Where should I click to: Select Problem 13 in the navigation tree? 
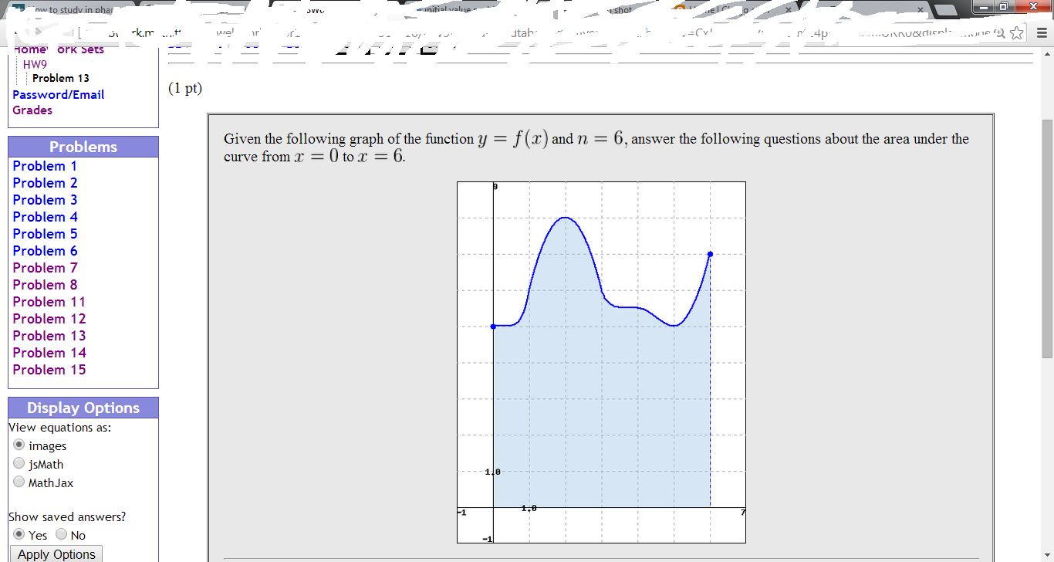point(61,77)
